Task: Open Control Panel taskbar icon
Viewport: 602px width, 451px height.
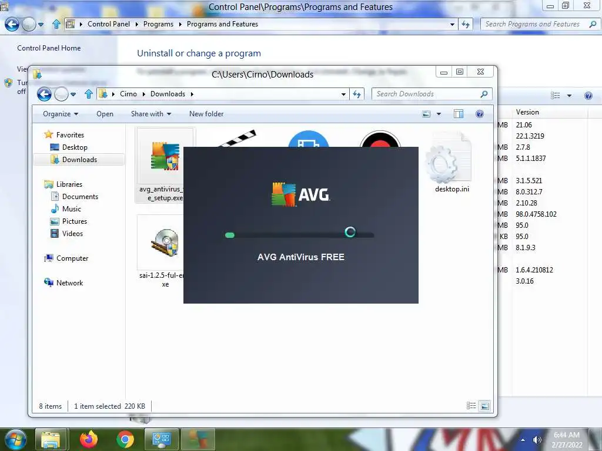Action: (161, 439)
